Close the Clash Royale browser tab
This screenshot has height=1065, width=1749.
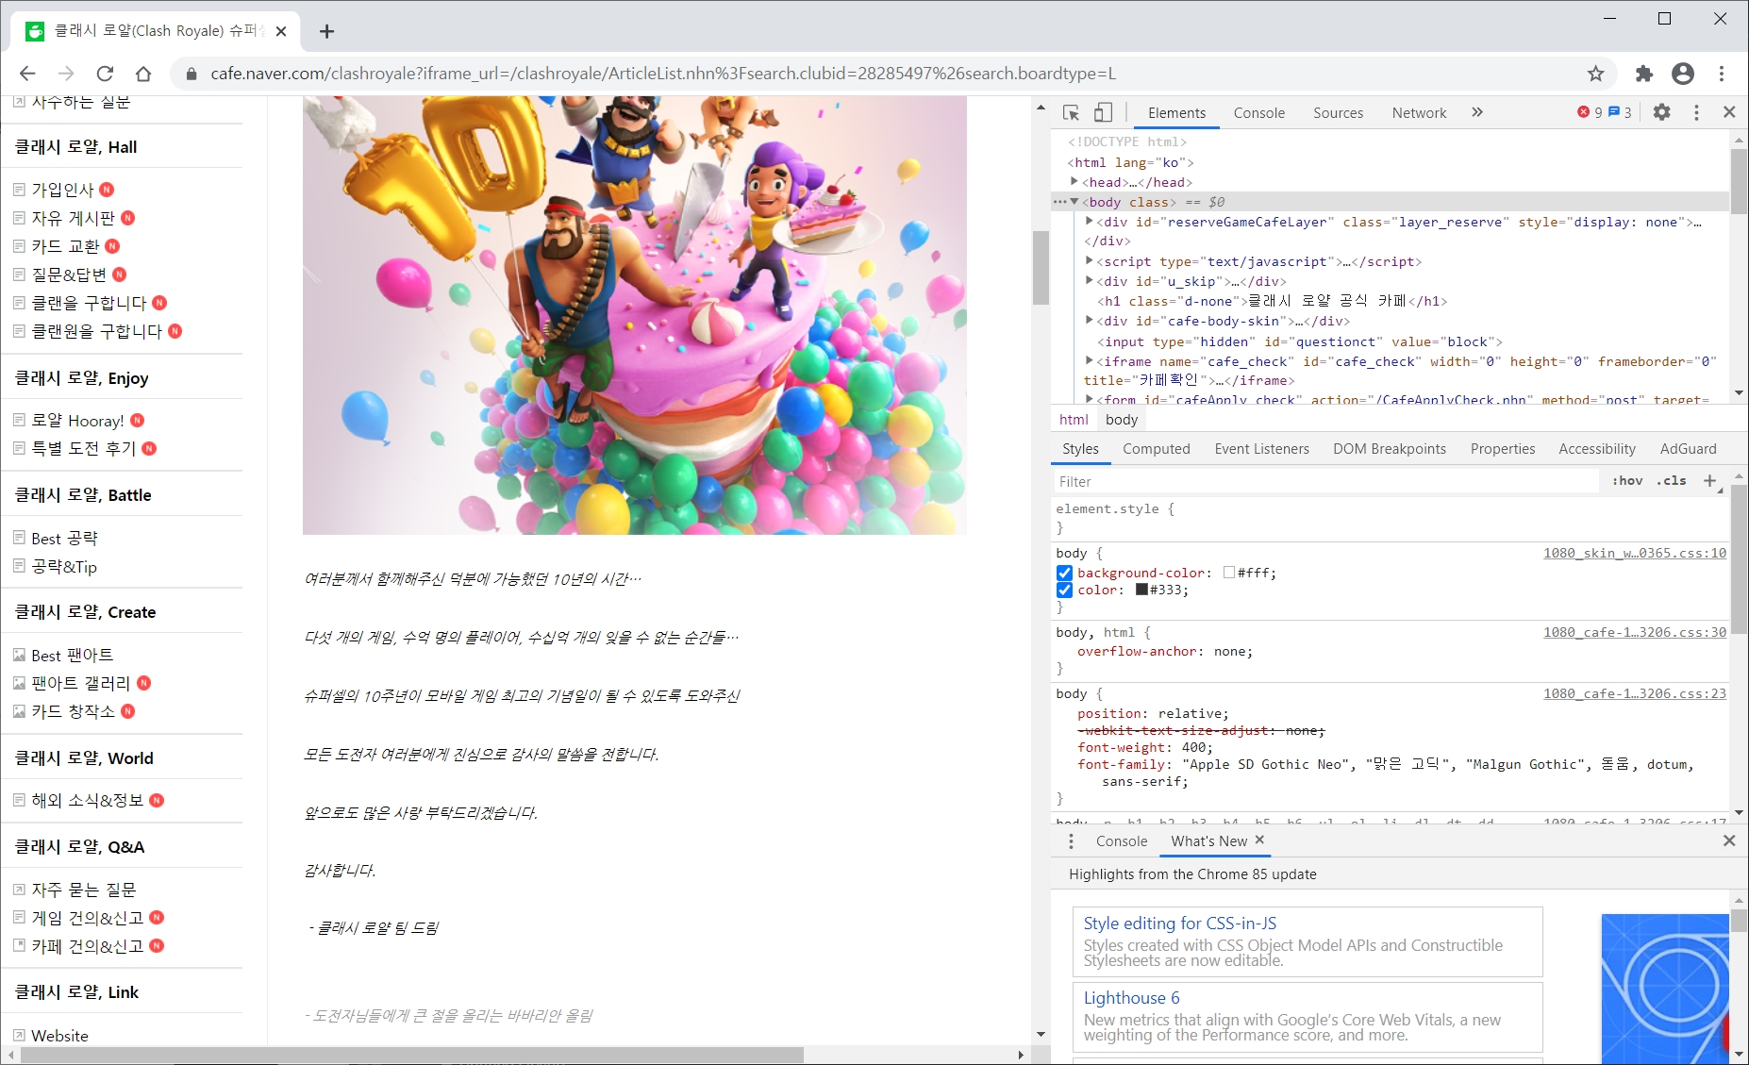pos(281,31)
